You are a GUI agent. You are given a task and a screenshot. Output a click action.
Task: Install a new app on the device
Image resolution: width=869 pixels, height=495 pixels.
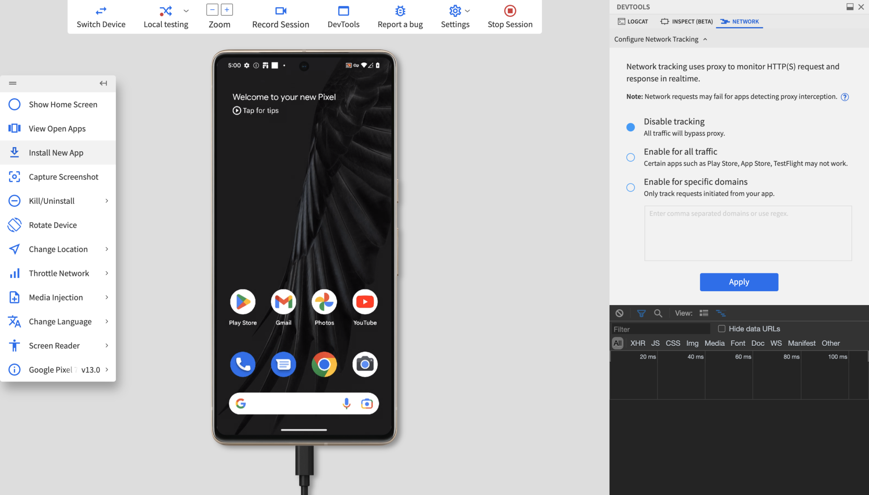pos(56,153)
